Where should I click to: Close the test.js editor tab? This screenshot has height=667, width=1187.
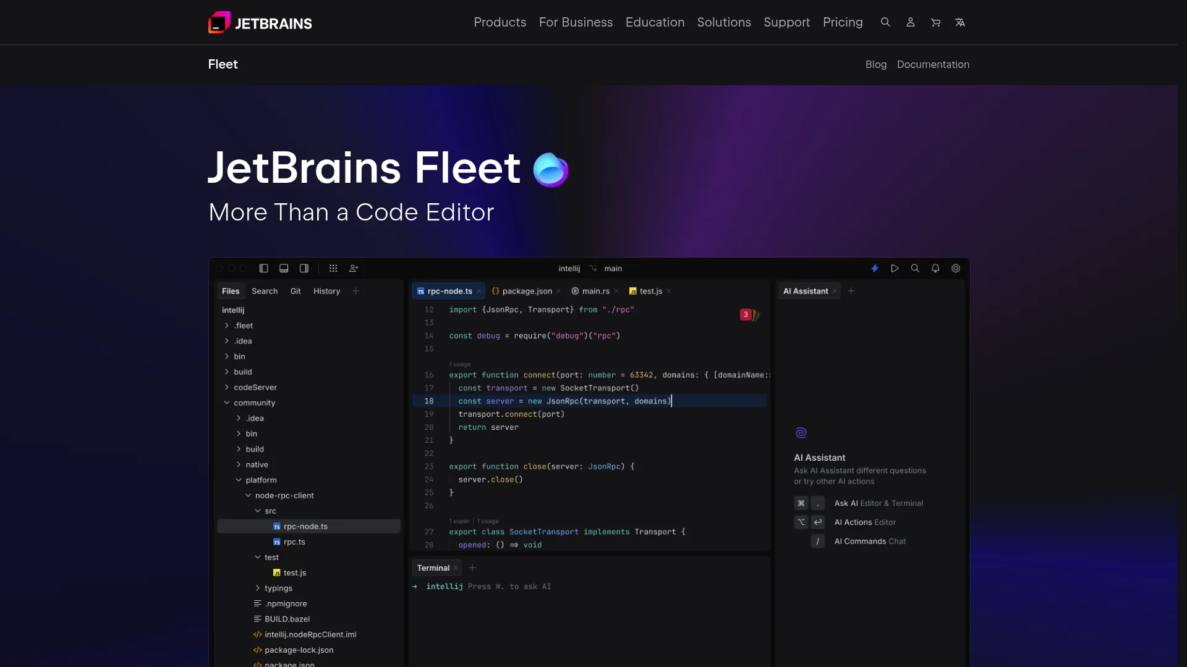point(668,292)
